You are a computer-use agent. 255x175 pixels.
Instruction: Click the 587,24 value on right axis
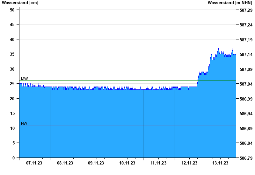click(246, 25)
